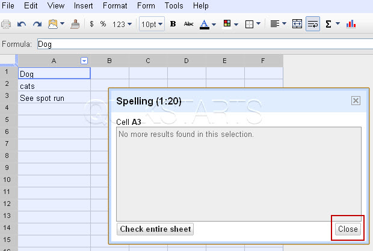The height and width of the screenshot is (251, 373).
Task: Open the Tools menu
Action: coord(174,5)
